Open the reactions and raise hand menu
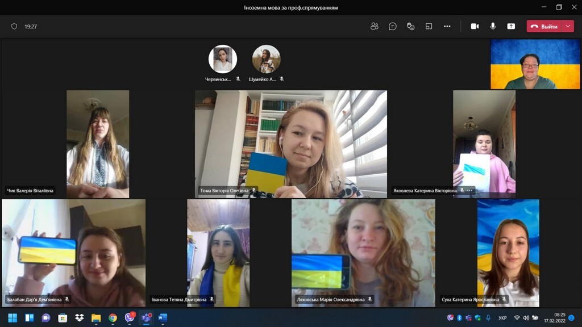582x327 pixels. 410,26
